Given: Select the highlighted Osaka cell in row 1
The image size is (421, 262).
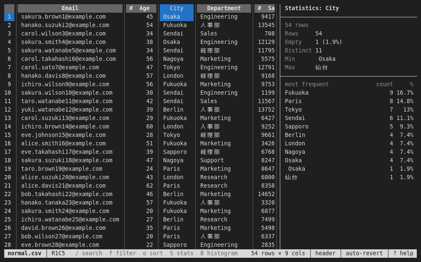Looking at the screenshot, I should tap(176, 16).
